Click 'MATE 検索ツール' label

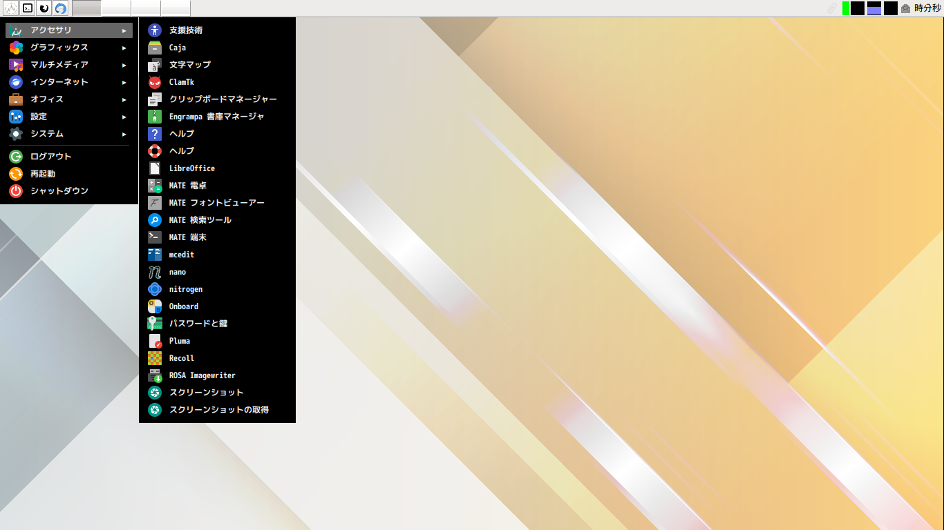[x=200, y=220]
